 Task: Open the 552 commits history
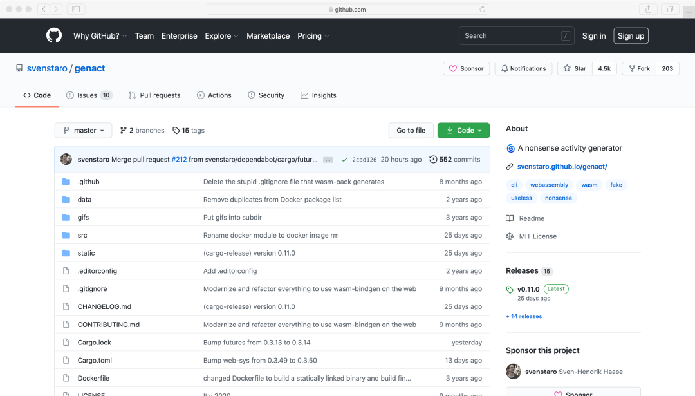tap(455, 159)
